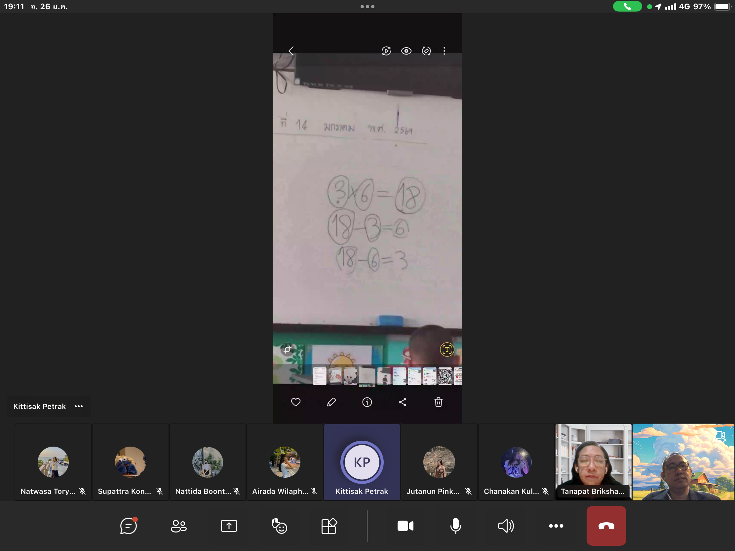Tap the heart favorite icon
735x551 pixels.
[295, 402]
